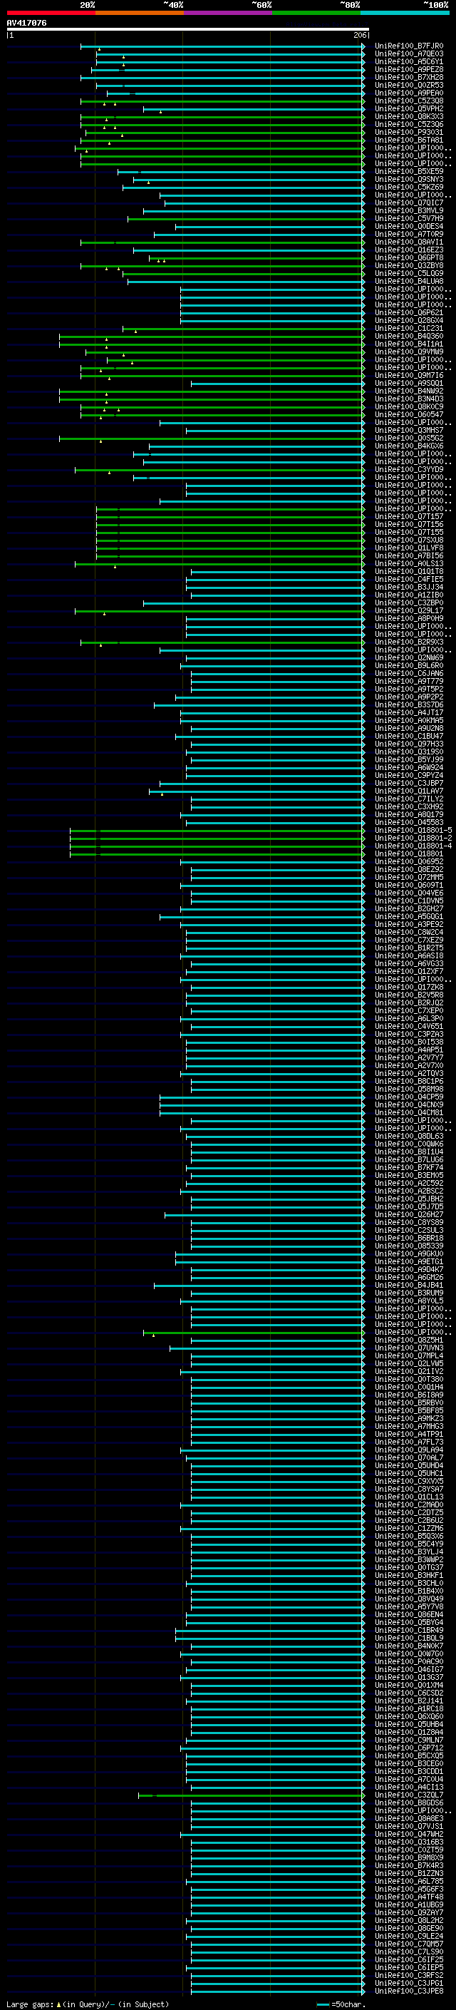
Task: Click hit label UniRef100_C1BU47
Action: pyautogui.click(x=409, y=736)
